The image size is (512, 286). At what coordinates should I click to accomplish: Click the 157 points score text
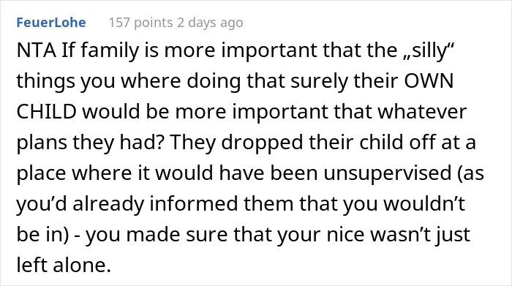point(140,23)
